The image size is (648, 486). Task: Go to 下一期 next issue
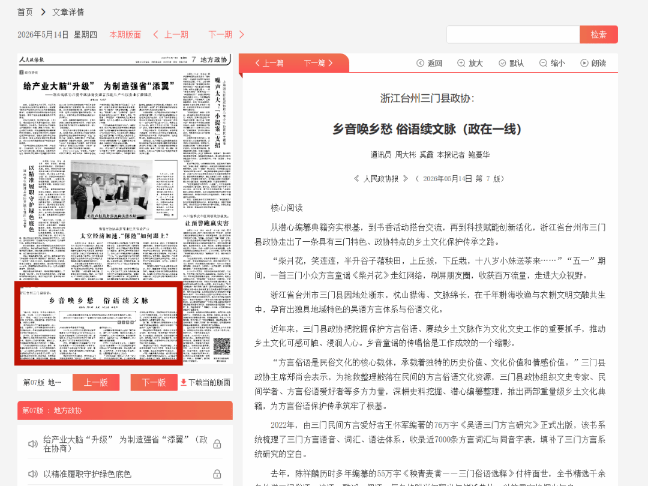tap(226, 35)
